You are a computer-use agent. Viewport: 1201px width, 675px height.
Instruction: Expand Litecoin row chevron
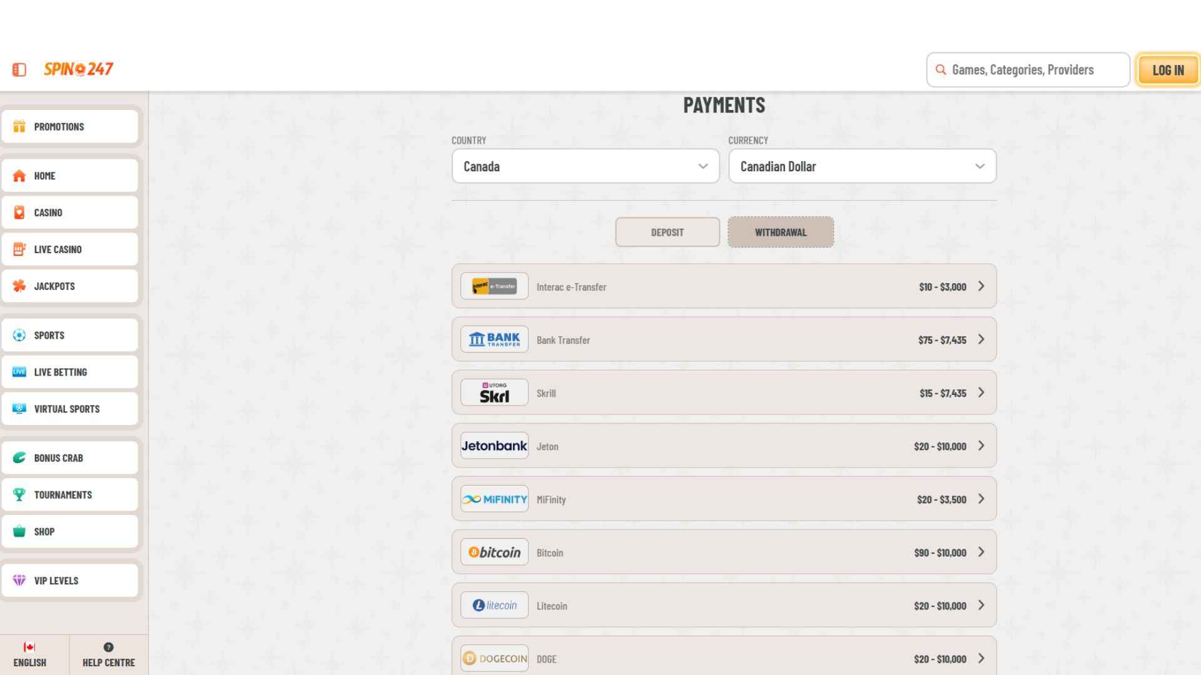pyautogui.click(x=981, y=605)
